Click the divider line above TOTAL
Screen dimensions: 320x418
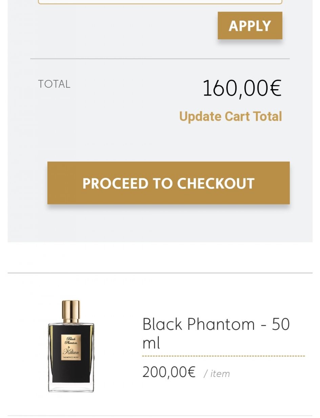(160, 59)
